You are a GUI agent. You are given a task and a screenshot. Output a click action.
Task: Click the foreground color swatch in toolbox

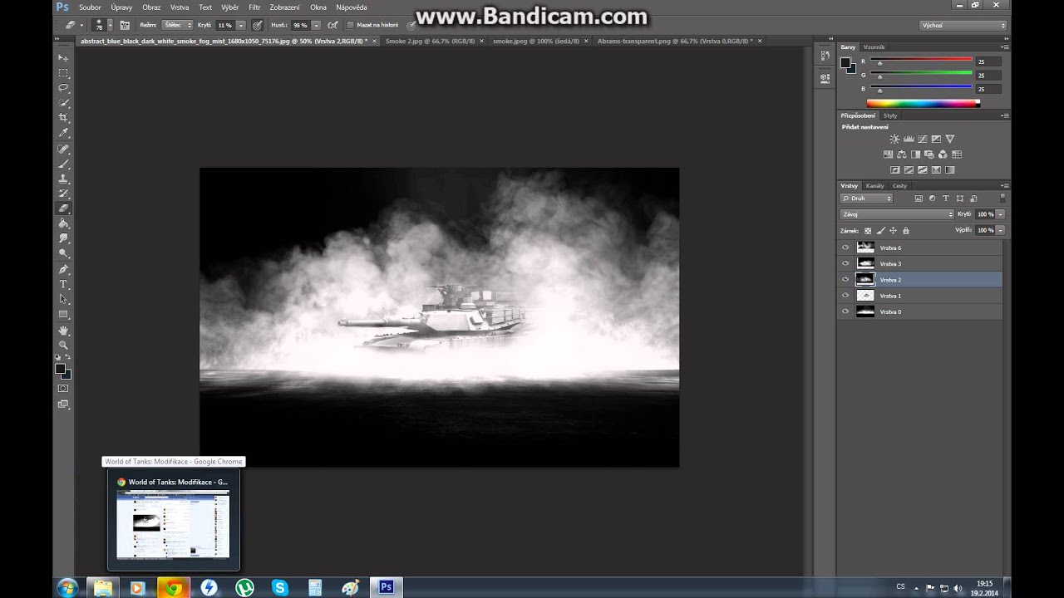tap(60, 369)
